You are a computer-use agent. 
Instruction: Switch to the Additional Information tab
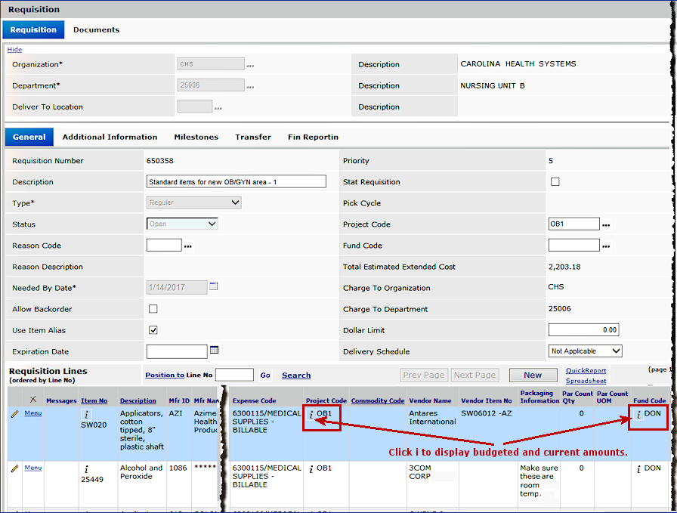coord(110,138)
